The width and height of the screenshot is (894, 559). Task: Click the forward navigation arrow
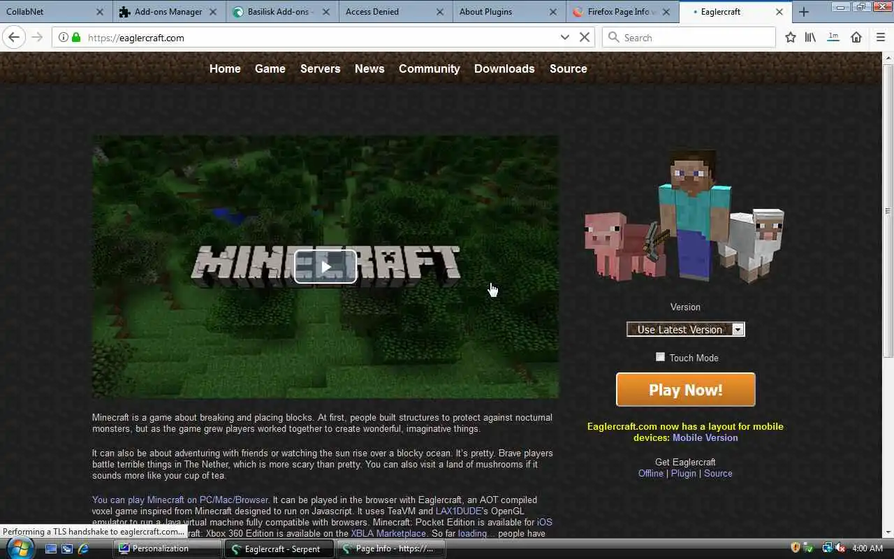[37, 38]
